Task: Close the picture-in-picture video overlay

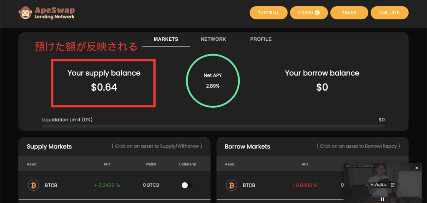Action: 417,168
